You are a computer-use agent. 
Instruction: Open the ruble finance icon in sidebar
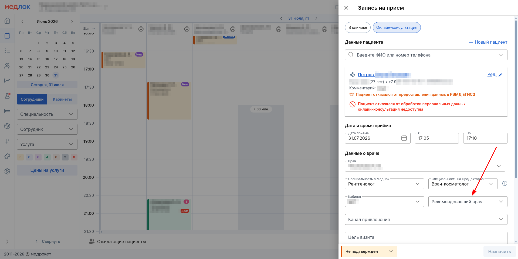tap(7, 141)
